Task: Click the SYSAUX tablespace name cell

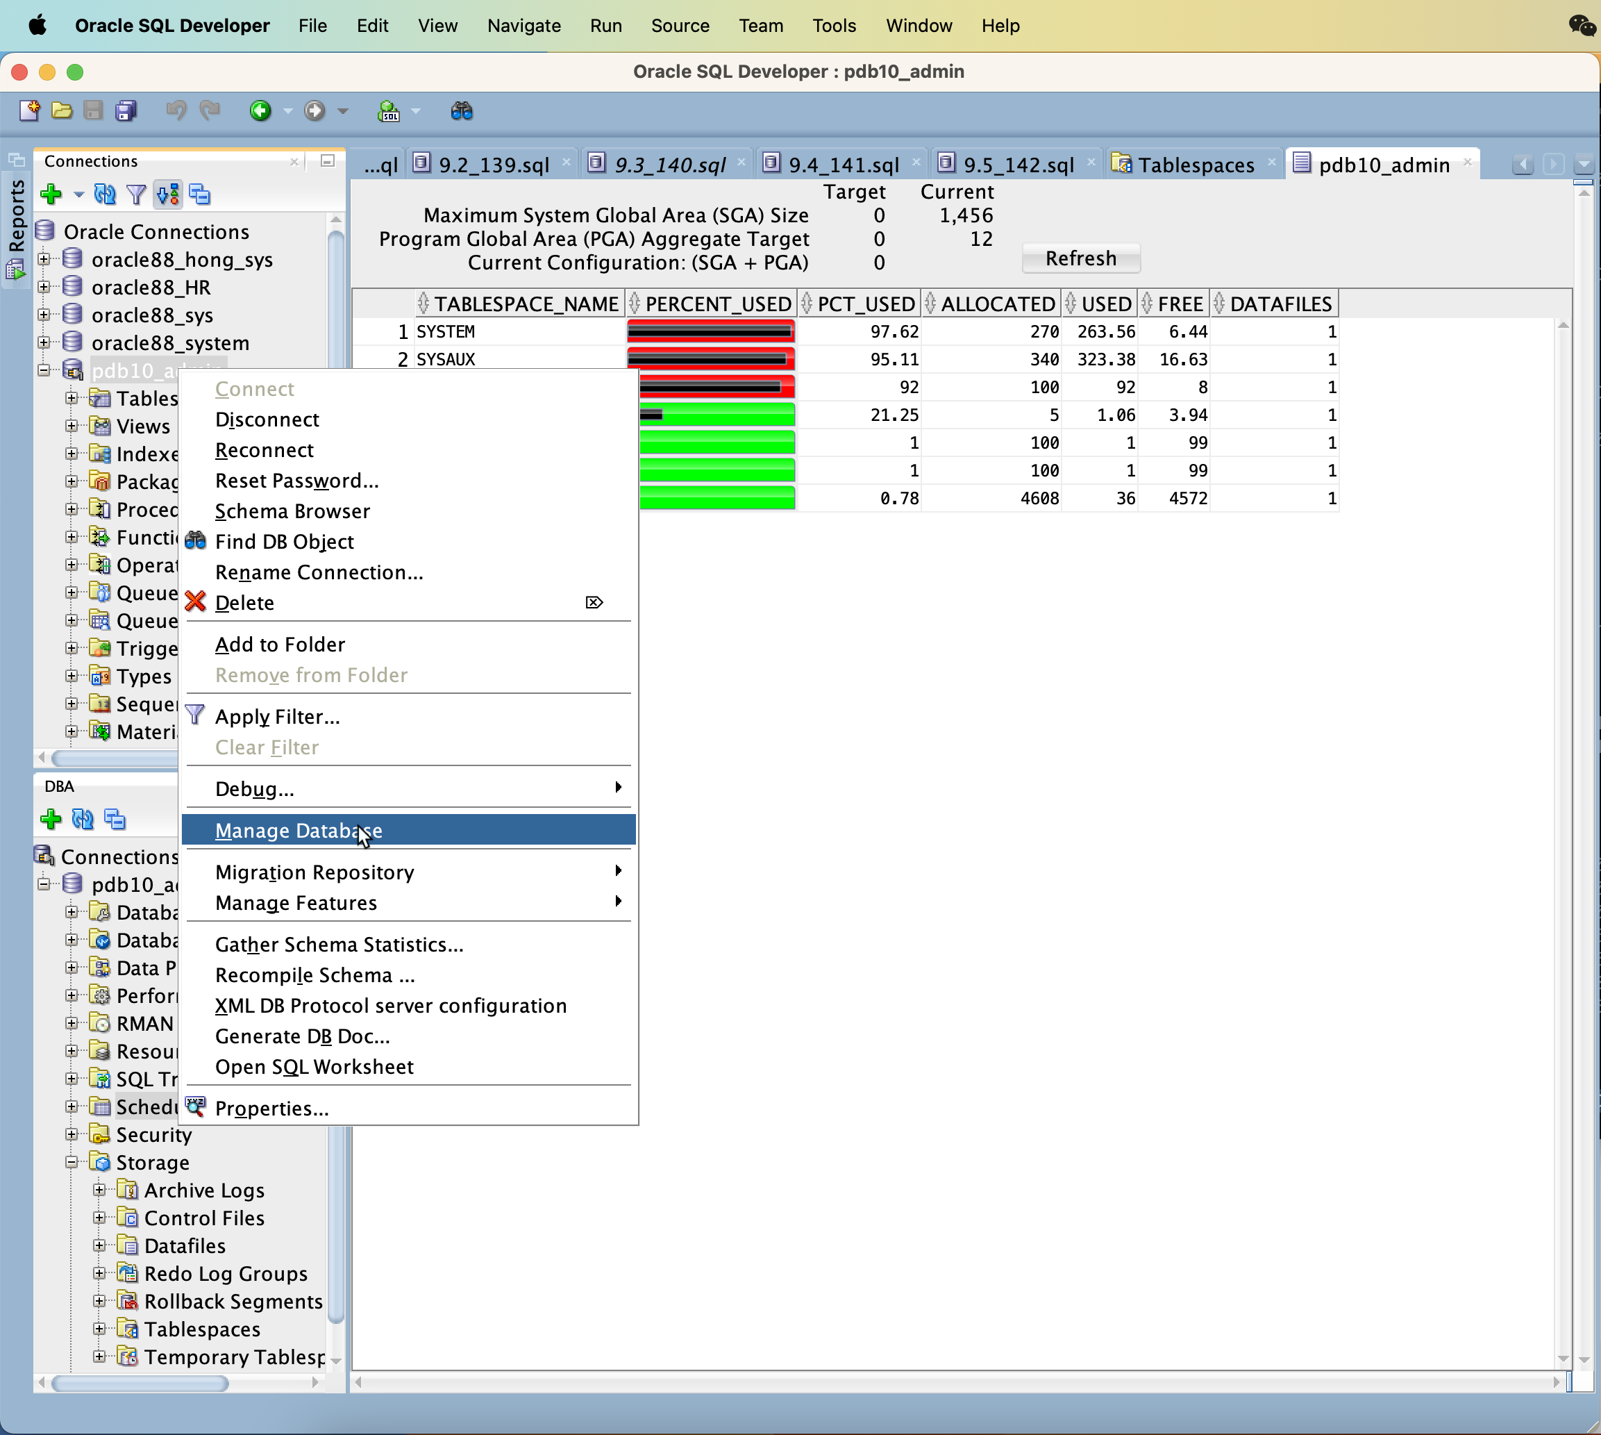Action: [520, 358]
